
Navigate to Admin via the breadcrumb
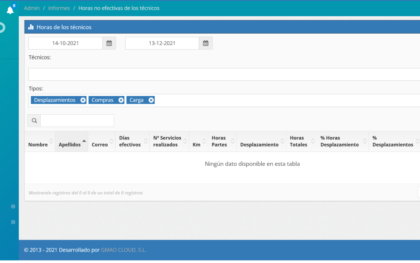pos(31,8)
